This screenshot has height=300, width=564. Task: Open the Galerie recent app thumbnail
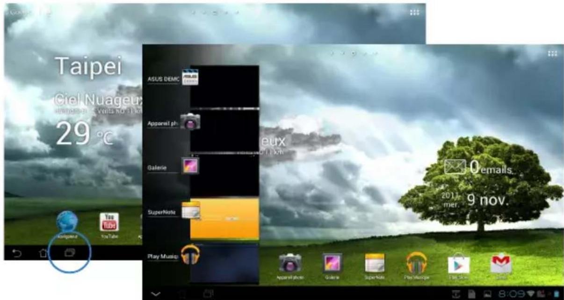click(x=224, y=175)
